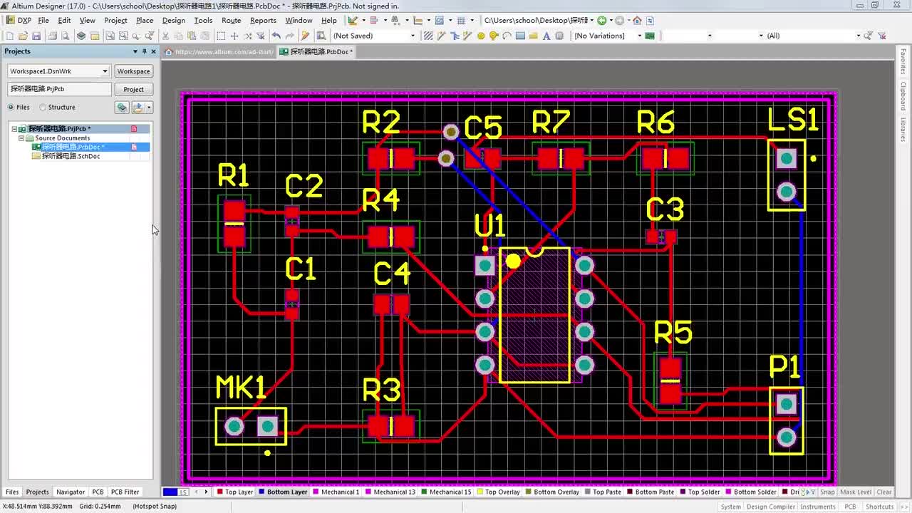
Task: Click the Cross Probe pencil icon
Action: point(305,36)
